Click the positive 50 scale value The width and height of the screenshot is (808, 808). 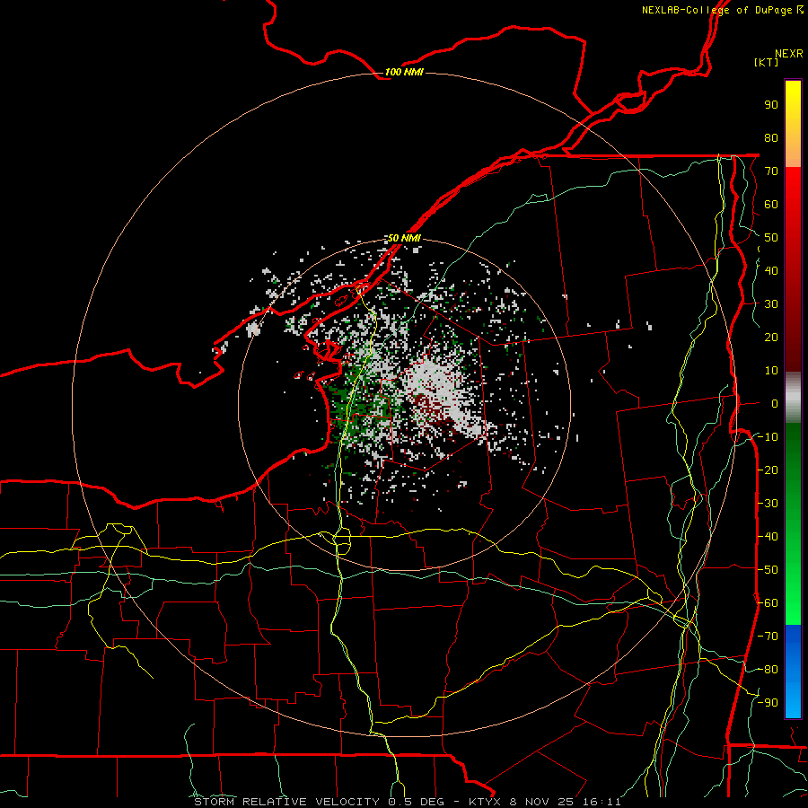tap(771, 238)
